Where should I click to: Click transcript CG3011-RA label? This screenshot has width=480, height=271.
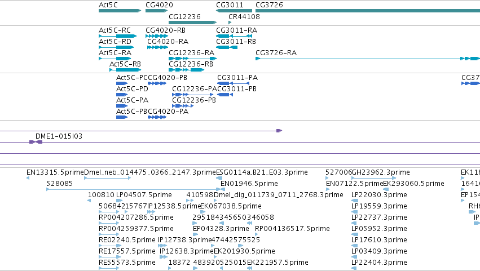pyautogui.click(x=237, y=30)
